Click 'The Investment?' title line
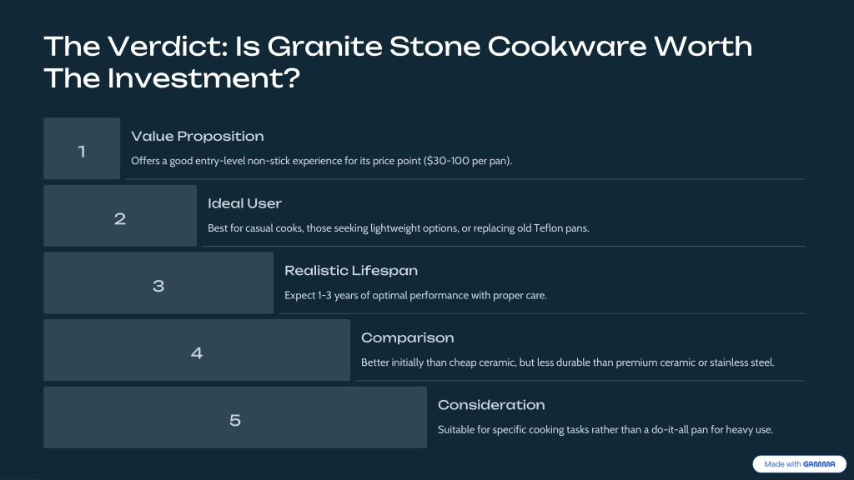Image resolution: width=854 pixels, height=480 pixels. [x=172, y=78]
